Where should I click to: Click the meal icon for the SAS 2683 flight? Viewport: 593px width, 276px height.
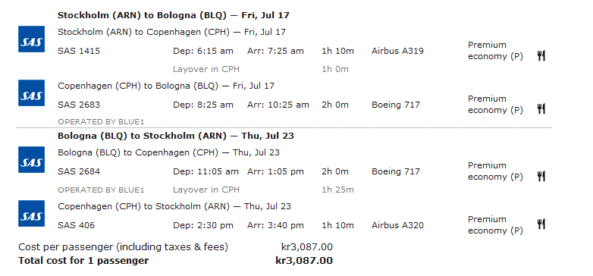[541, 109]
